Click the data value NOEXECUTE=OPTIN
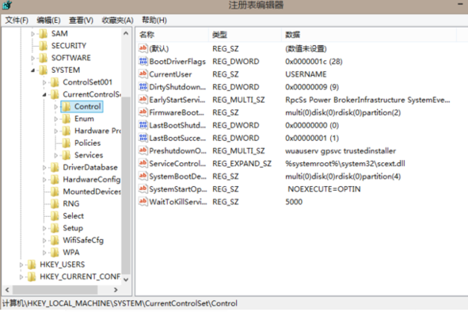The height and width of the screenshot is (312, 468). [324, 189]
